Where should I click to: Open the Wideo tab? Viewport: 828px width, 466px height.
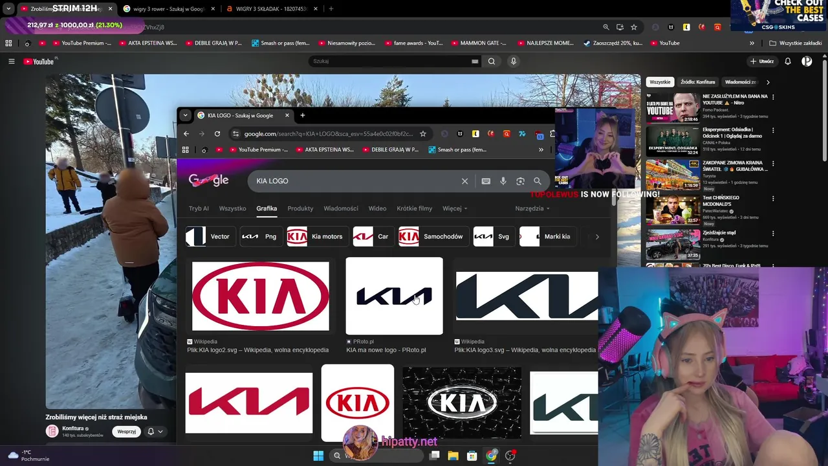377,208
